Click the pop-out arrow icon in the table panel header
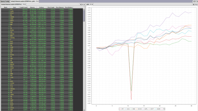Viewport: 198px width, 111px height. pos(83,4)
